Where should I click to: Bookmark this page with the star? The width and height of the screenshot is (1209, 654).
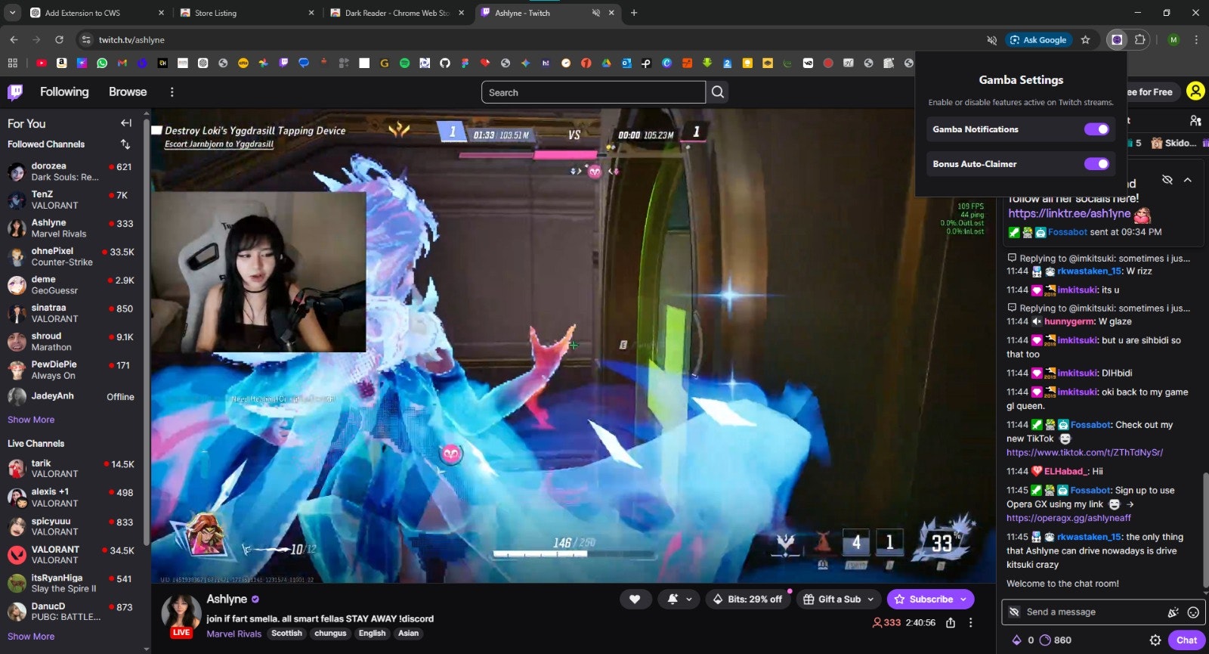click(x=1085, y=40)
